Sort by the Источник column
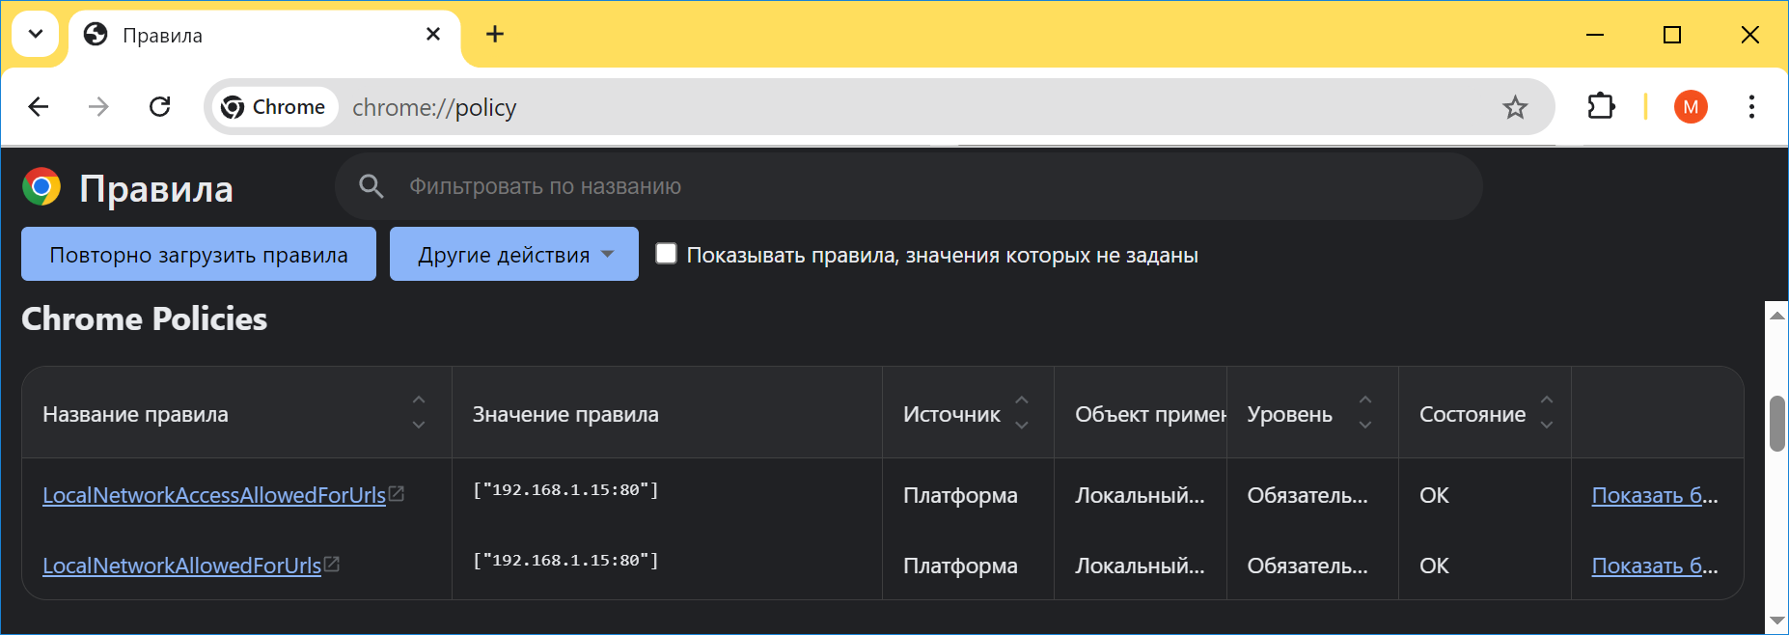Image resolution: width=1789 pixels, height=635 pixels. tap(1021, 412)
